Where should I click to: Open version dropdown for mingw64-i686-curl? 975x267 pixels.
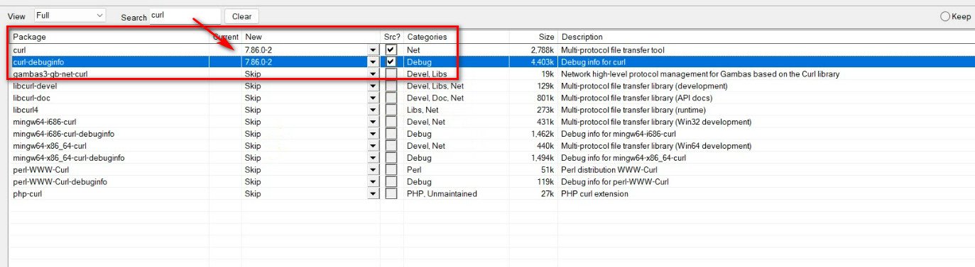[x=373, y=123]
